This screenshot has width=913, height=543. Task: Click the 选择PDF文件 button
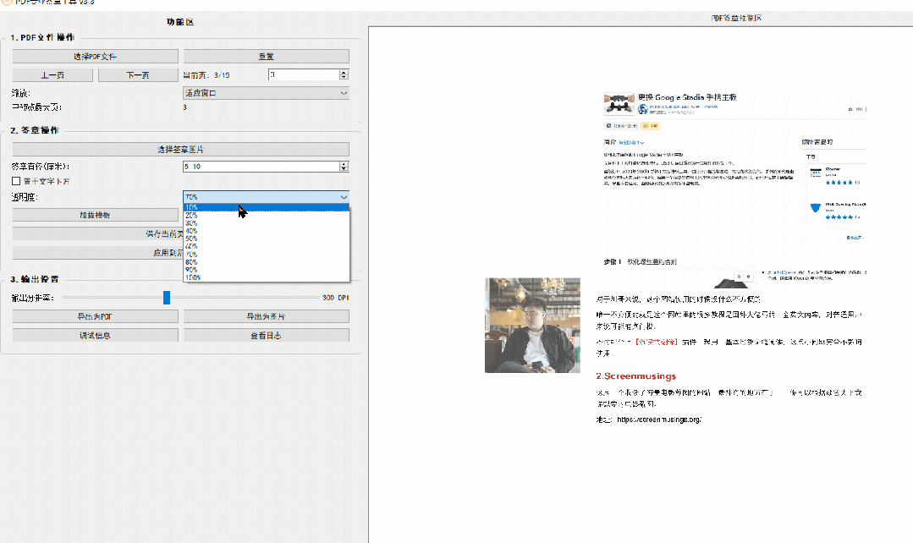tap(95, 57)
